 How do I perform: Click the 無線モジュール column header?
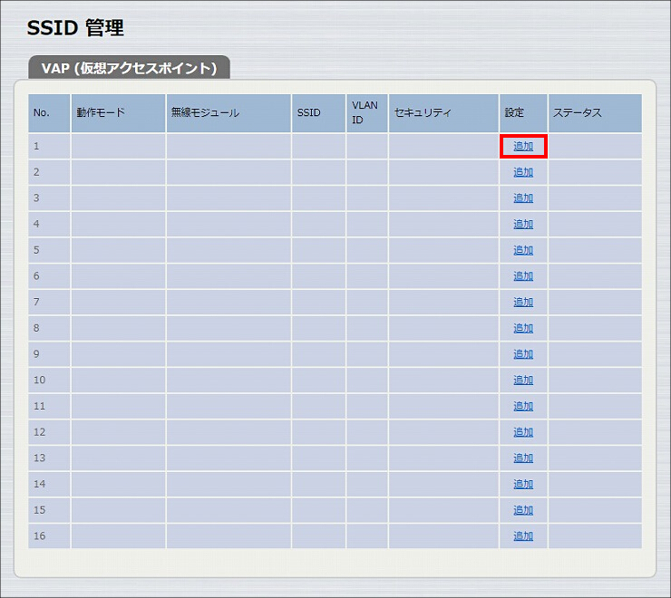229,113
